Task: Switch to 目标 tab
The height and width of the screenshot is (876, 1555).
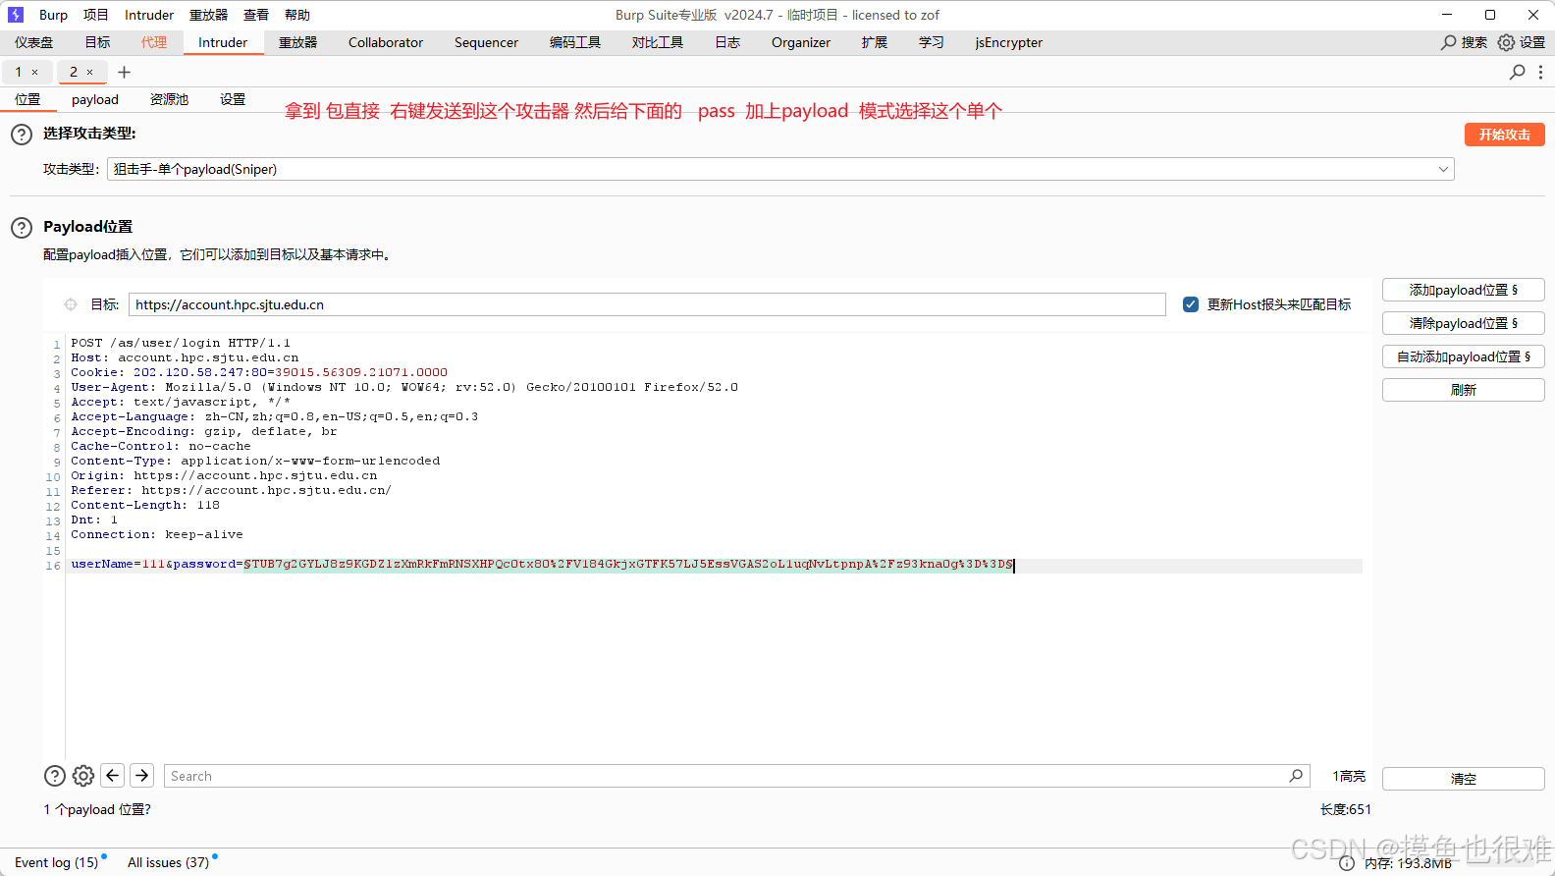Action: coord(97,42)
